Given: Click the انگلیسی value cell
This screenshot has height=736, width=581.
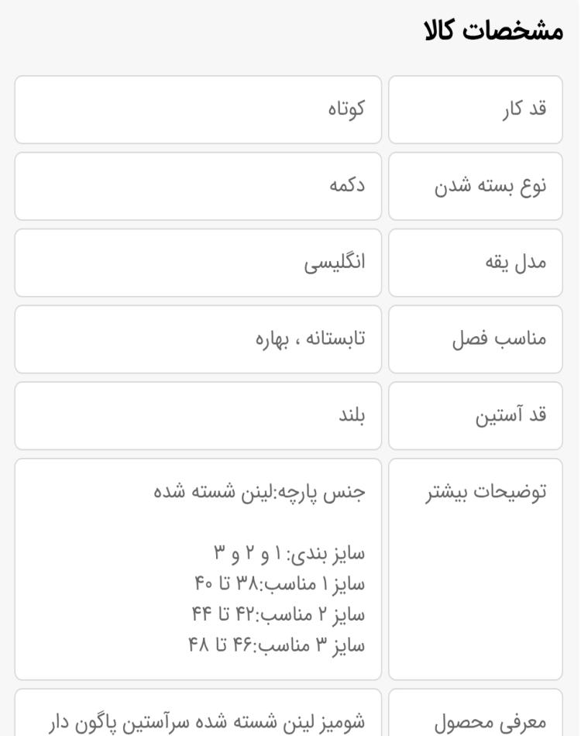Looking at the screenshot, I should tap(198, 263).
